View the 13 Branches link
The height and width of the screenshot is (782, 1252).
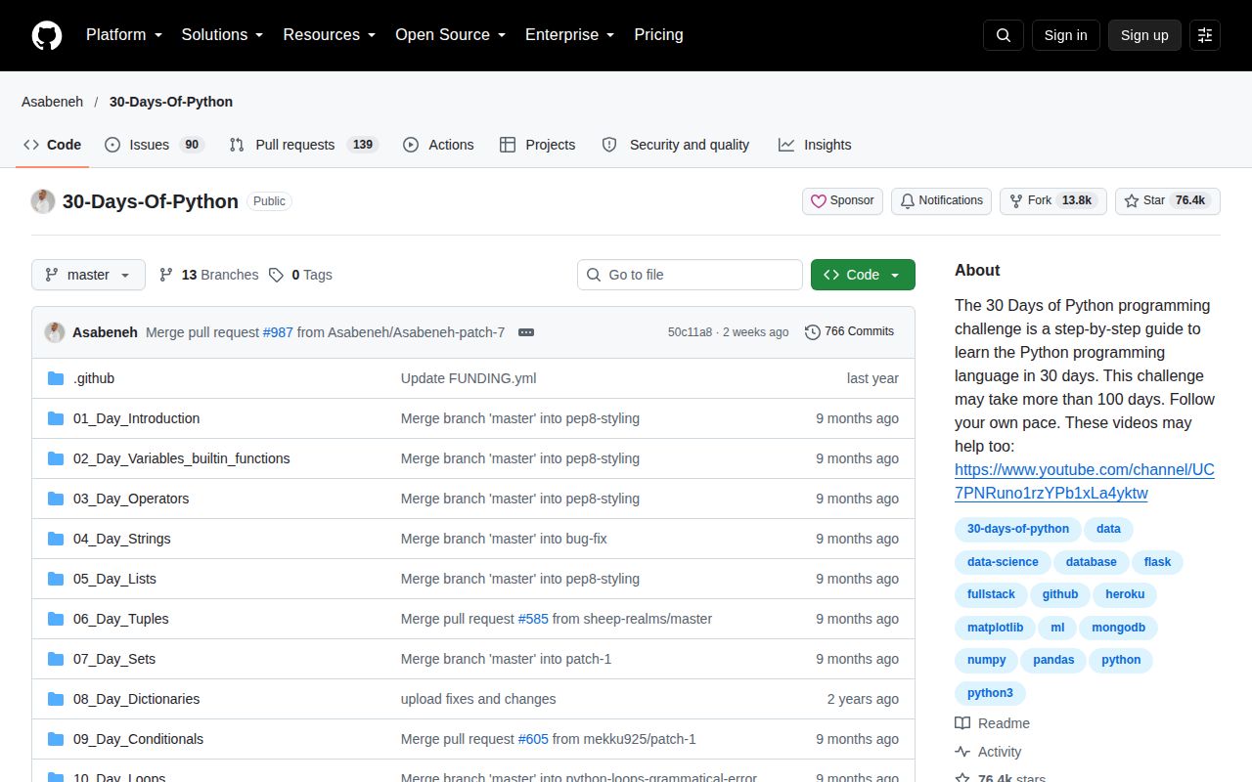pyautogui.click(x=208, y=275)
